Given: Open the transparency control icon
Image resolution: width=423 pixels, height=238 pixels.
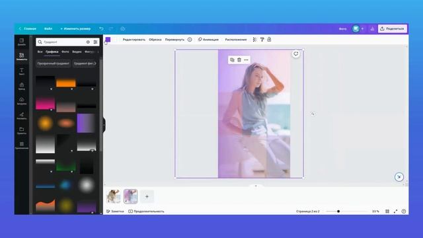Looking at the screenshot, I should click(254, 40).
